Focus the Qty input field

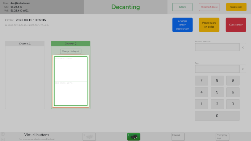coord(217,69)
